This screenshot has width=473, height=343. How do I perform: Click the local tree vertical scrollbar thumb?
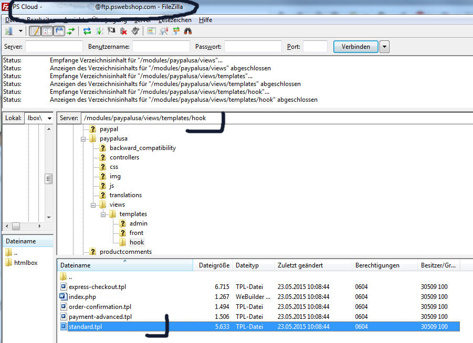pyautogui.click(x=49, y=179)
